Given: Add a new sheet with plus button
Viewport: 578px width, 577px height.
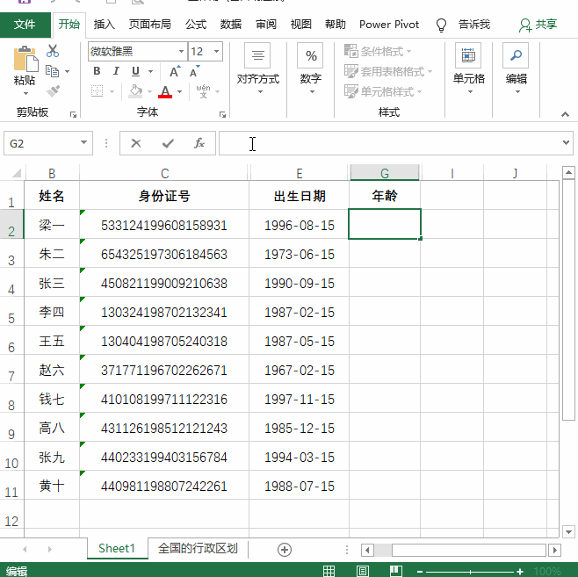Looking at the screenshot, I should click(285, 550).
